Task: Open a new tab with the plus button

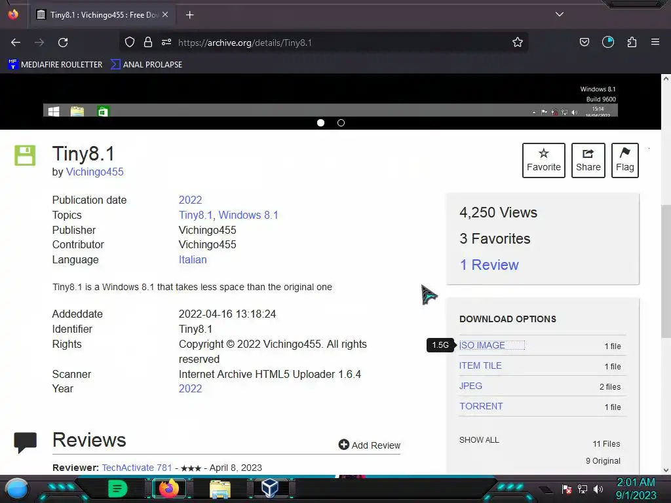Action: tap(189, 15)
